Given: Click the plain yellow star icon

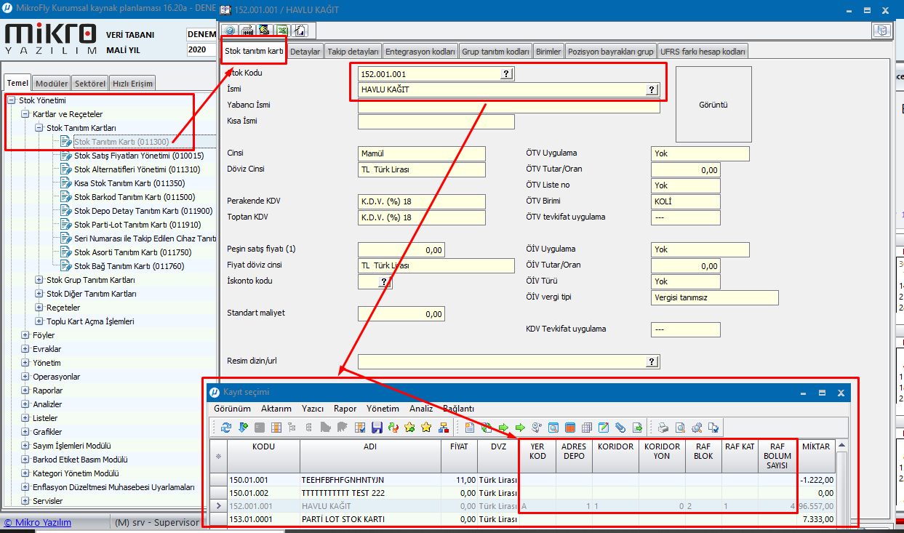Looking at the screenshot, I should (x=425, y=428).
